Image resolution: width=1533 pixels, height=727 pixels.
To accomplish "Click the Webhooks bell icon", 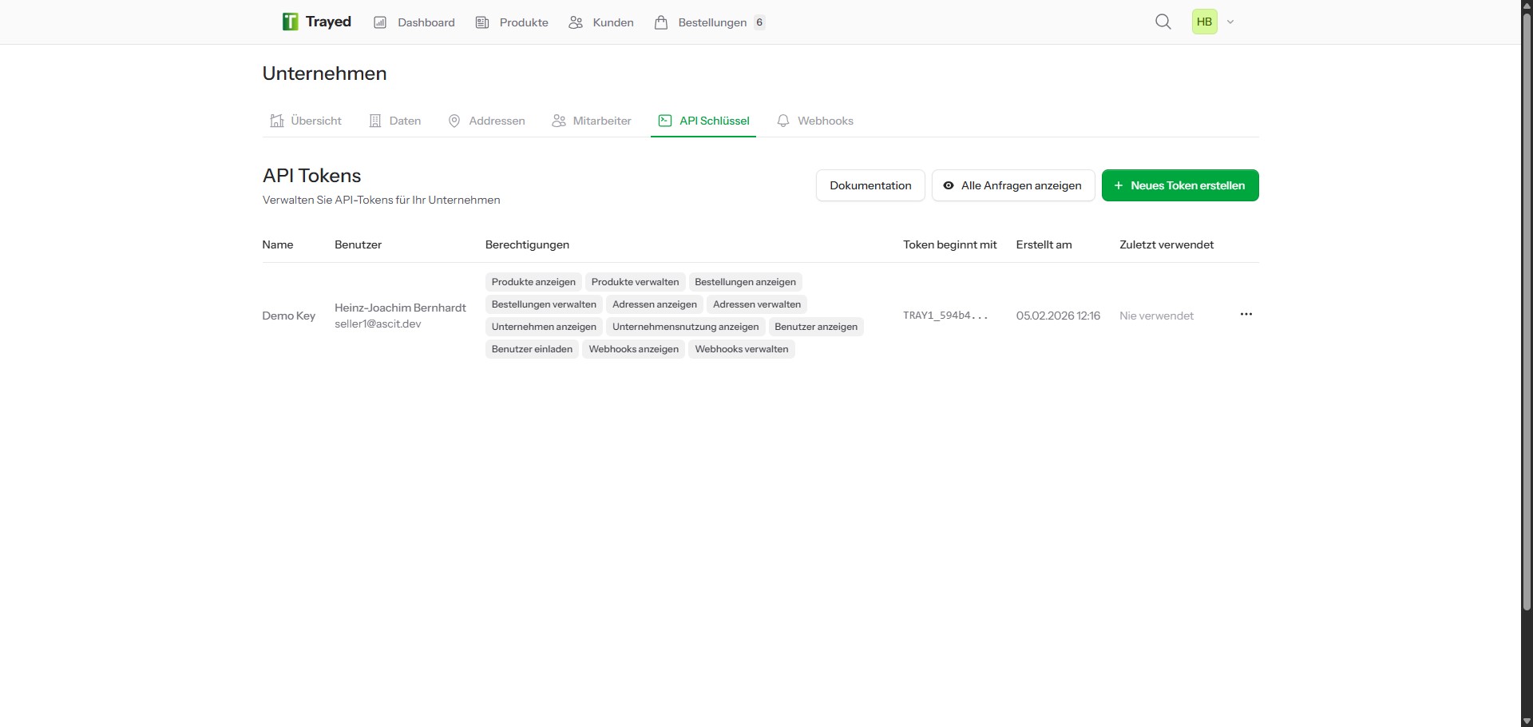I will (783, 121).
